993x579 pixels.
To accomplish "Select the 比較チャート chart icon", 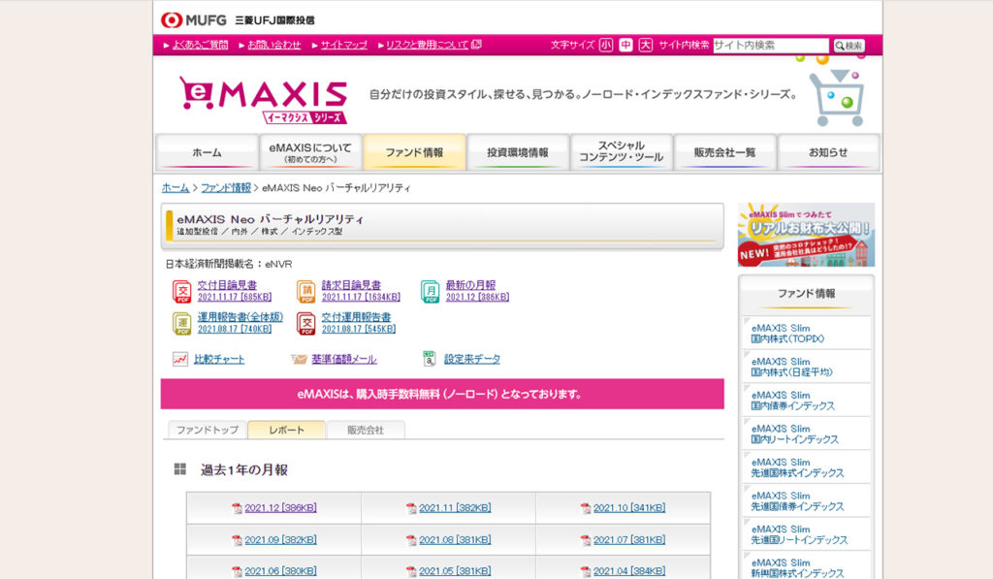I will (180, 358).
